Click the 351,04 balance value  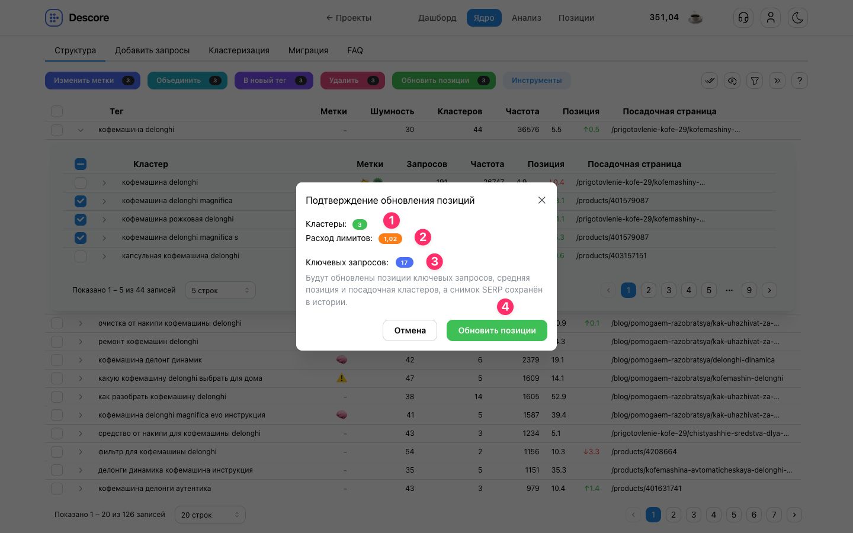point(664,17)
